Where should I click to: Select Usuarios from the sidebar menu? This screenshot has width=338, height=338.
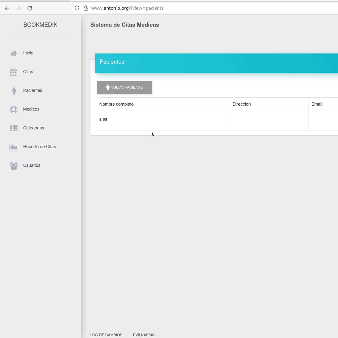click(32, 165)
